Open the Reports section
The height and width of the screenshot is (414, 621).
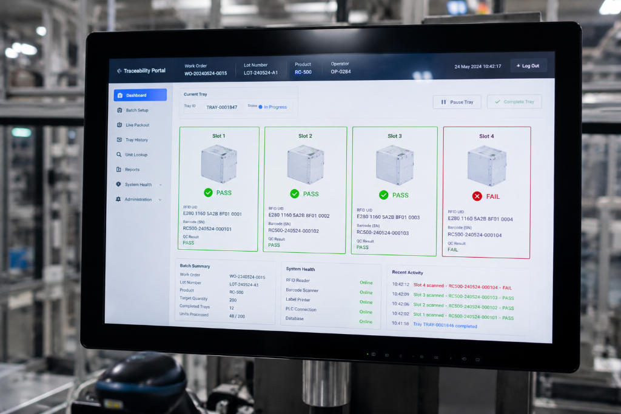tap(132, 169)
